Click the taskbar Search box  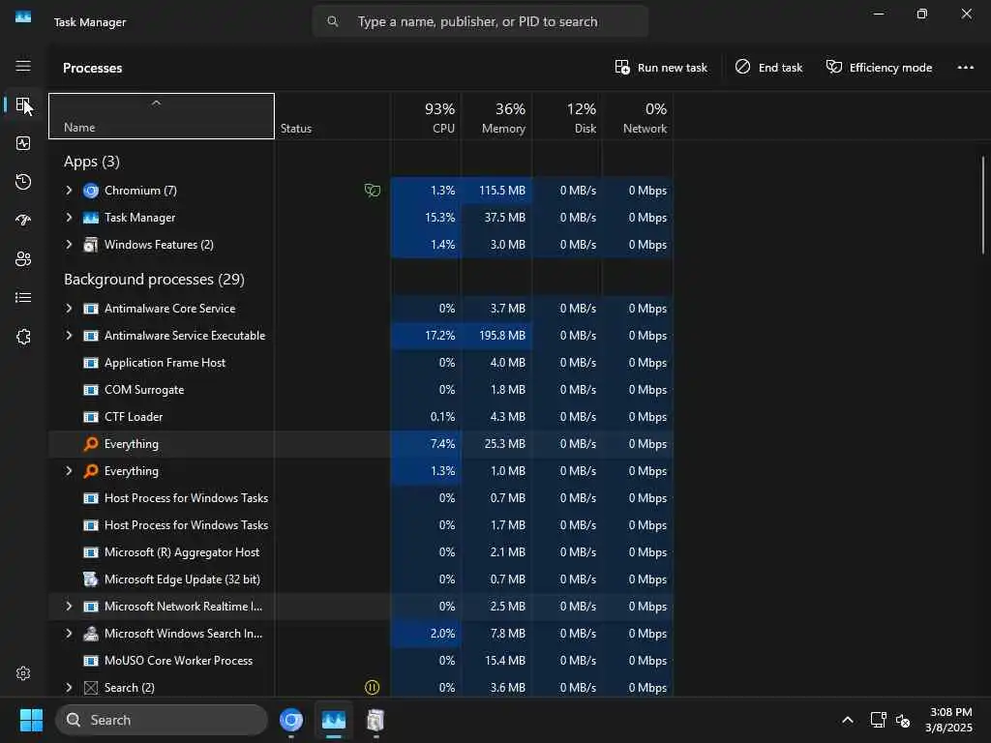click(x=162, y=720)
